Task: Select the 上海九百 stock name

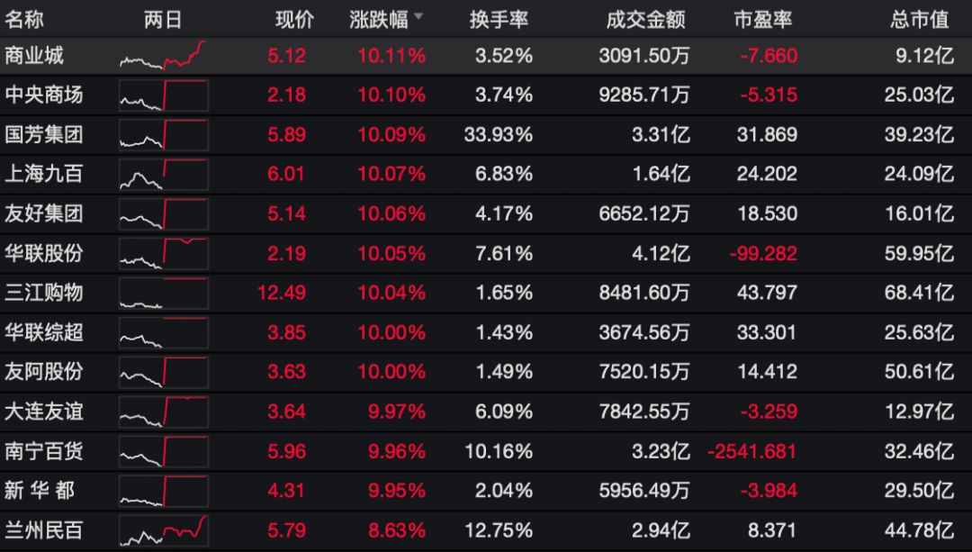Action: point(43,174)
